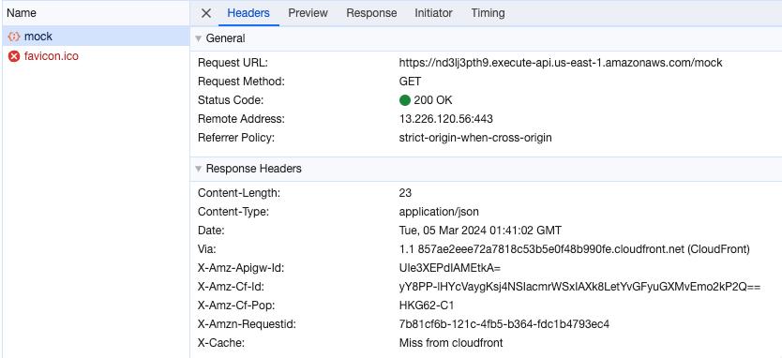
Task: Click the strict-origin-when-cross-origin value
Action: point(475,138)
